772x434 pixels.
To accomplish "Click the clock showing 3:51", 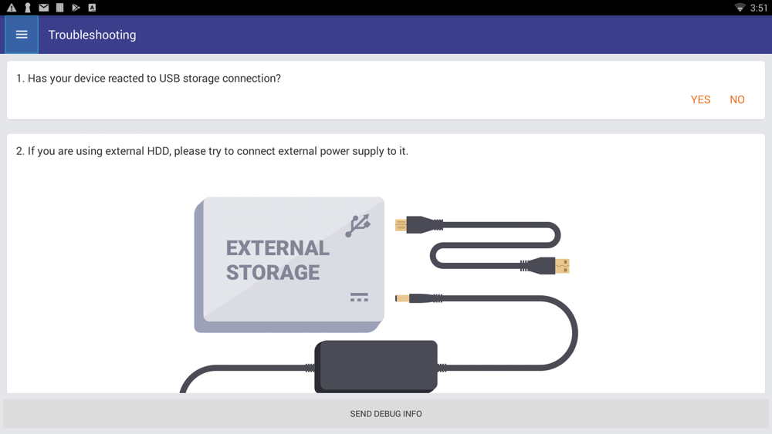I will click(x=758, y=8).
